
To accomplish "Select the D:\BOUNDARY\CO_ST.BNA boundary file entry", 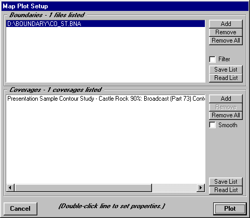I will [x=105, y=24].
